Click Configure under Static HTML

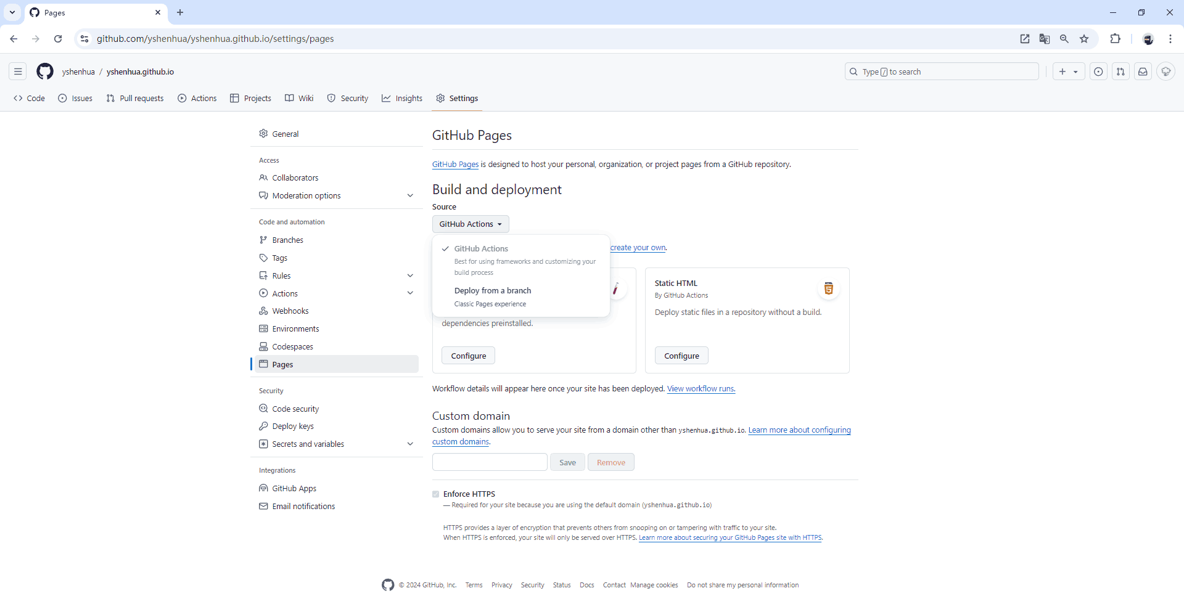pyautogui.click(x=681, y=356)
